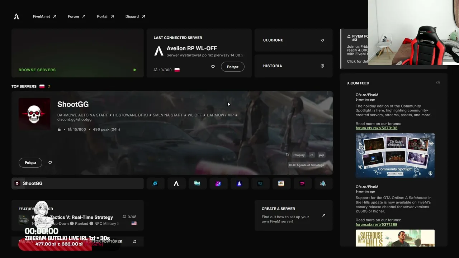Viewport: 459px width, 258px height.
Task: Open the Portal link in the top navigation
Action: (x=105, y=16)
